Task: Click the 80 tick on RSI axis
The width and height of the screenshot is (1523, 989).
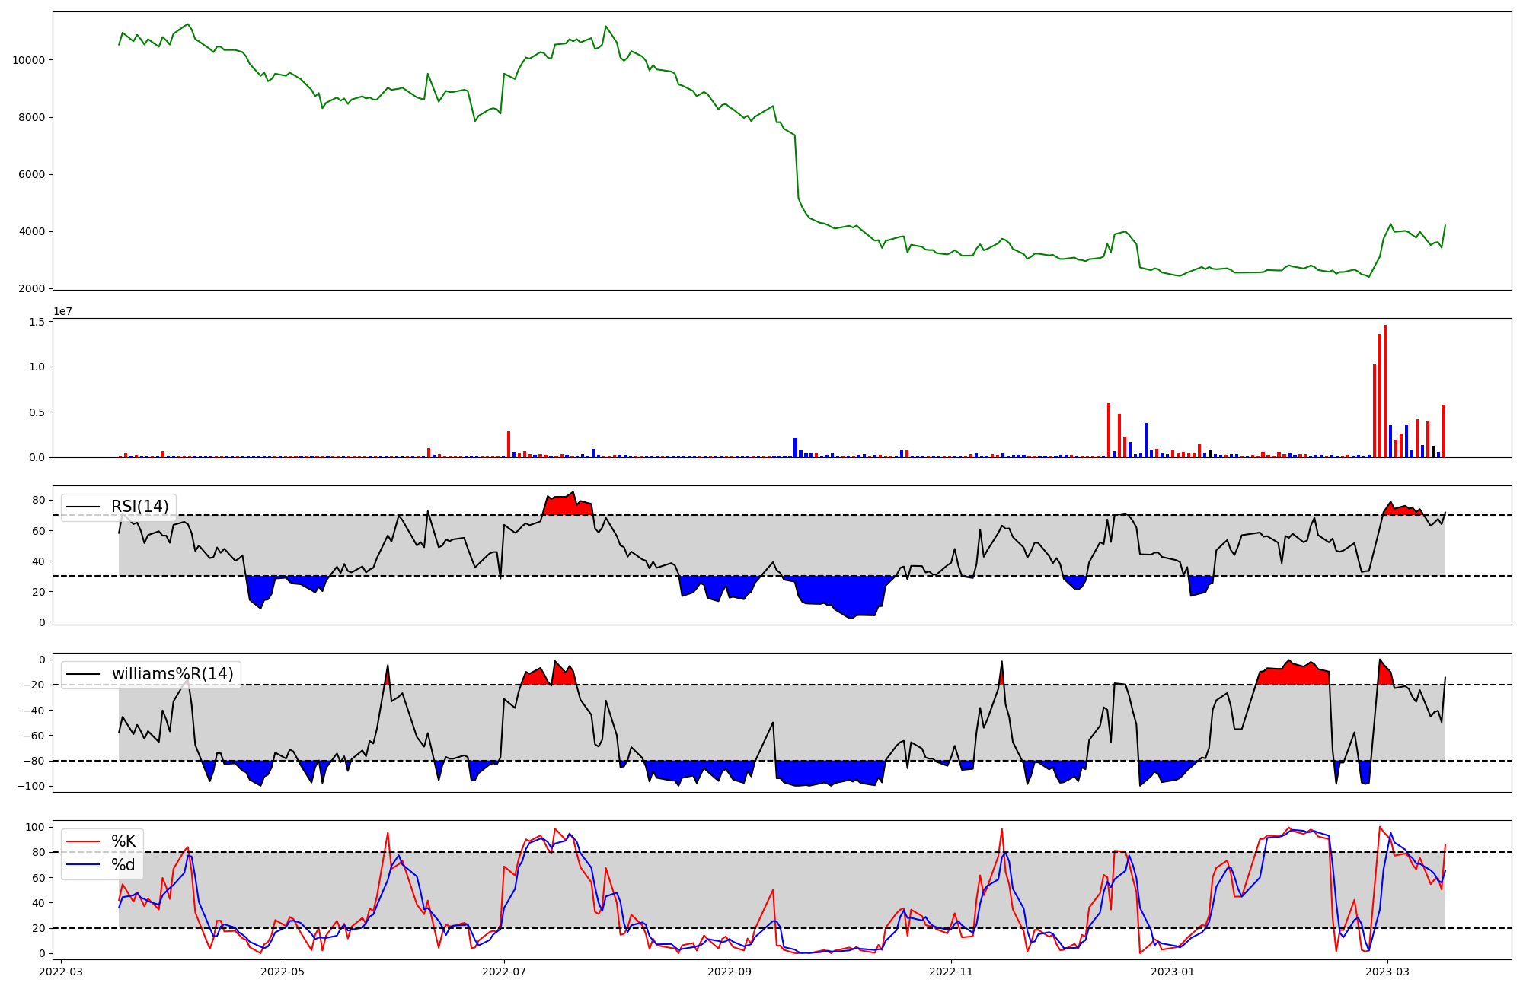Action: [x=38, y=501]
